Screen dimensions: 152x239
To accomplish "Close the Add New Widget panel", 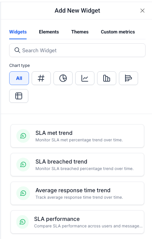I will (142, 11).
